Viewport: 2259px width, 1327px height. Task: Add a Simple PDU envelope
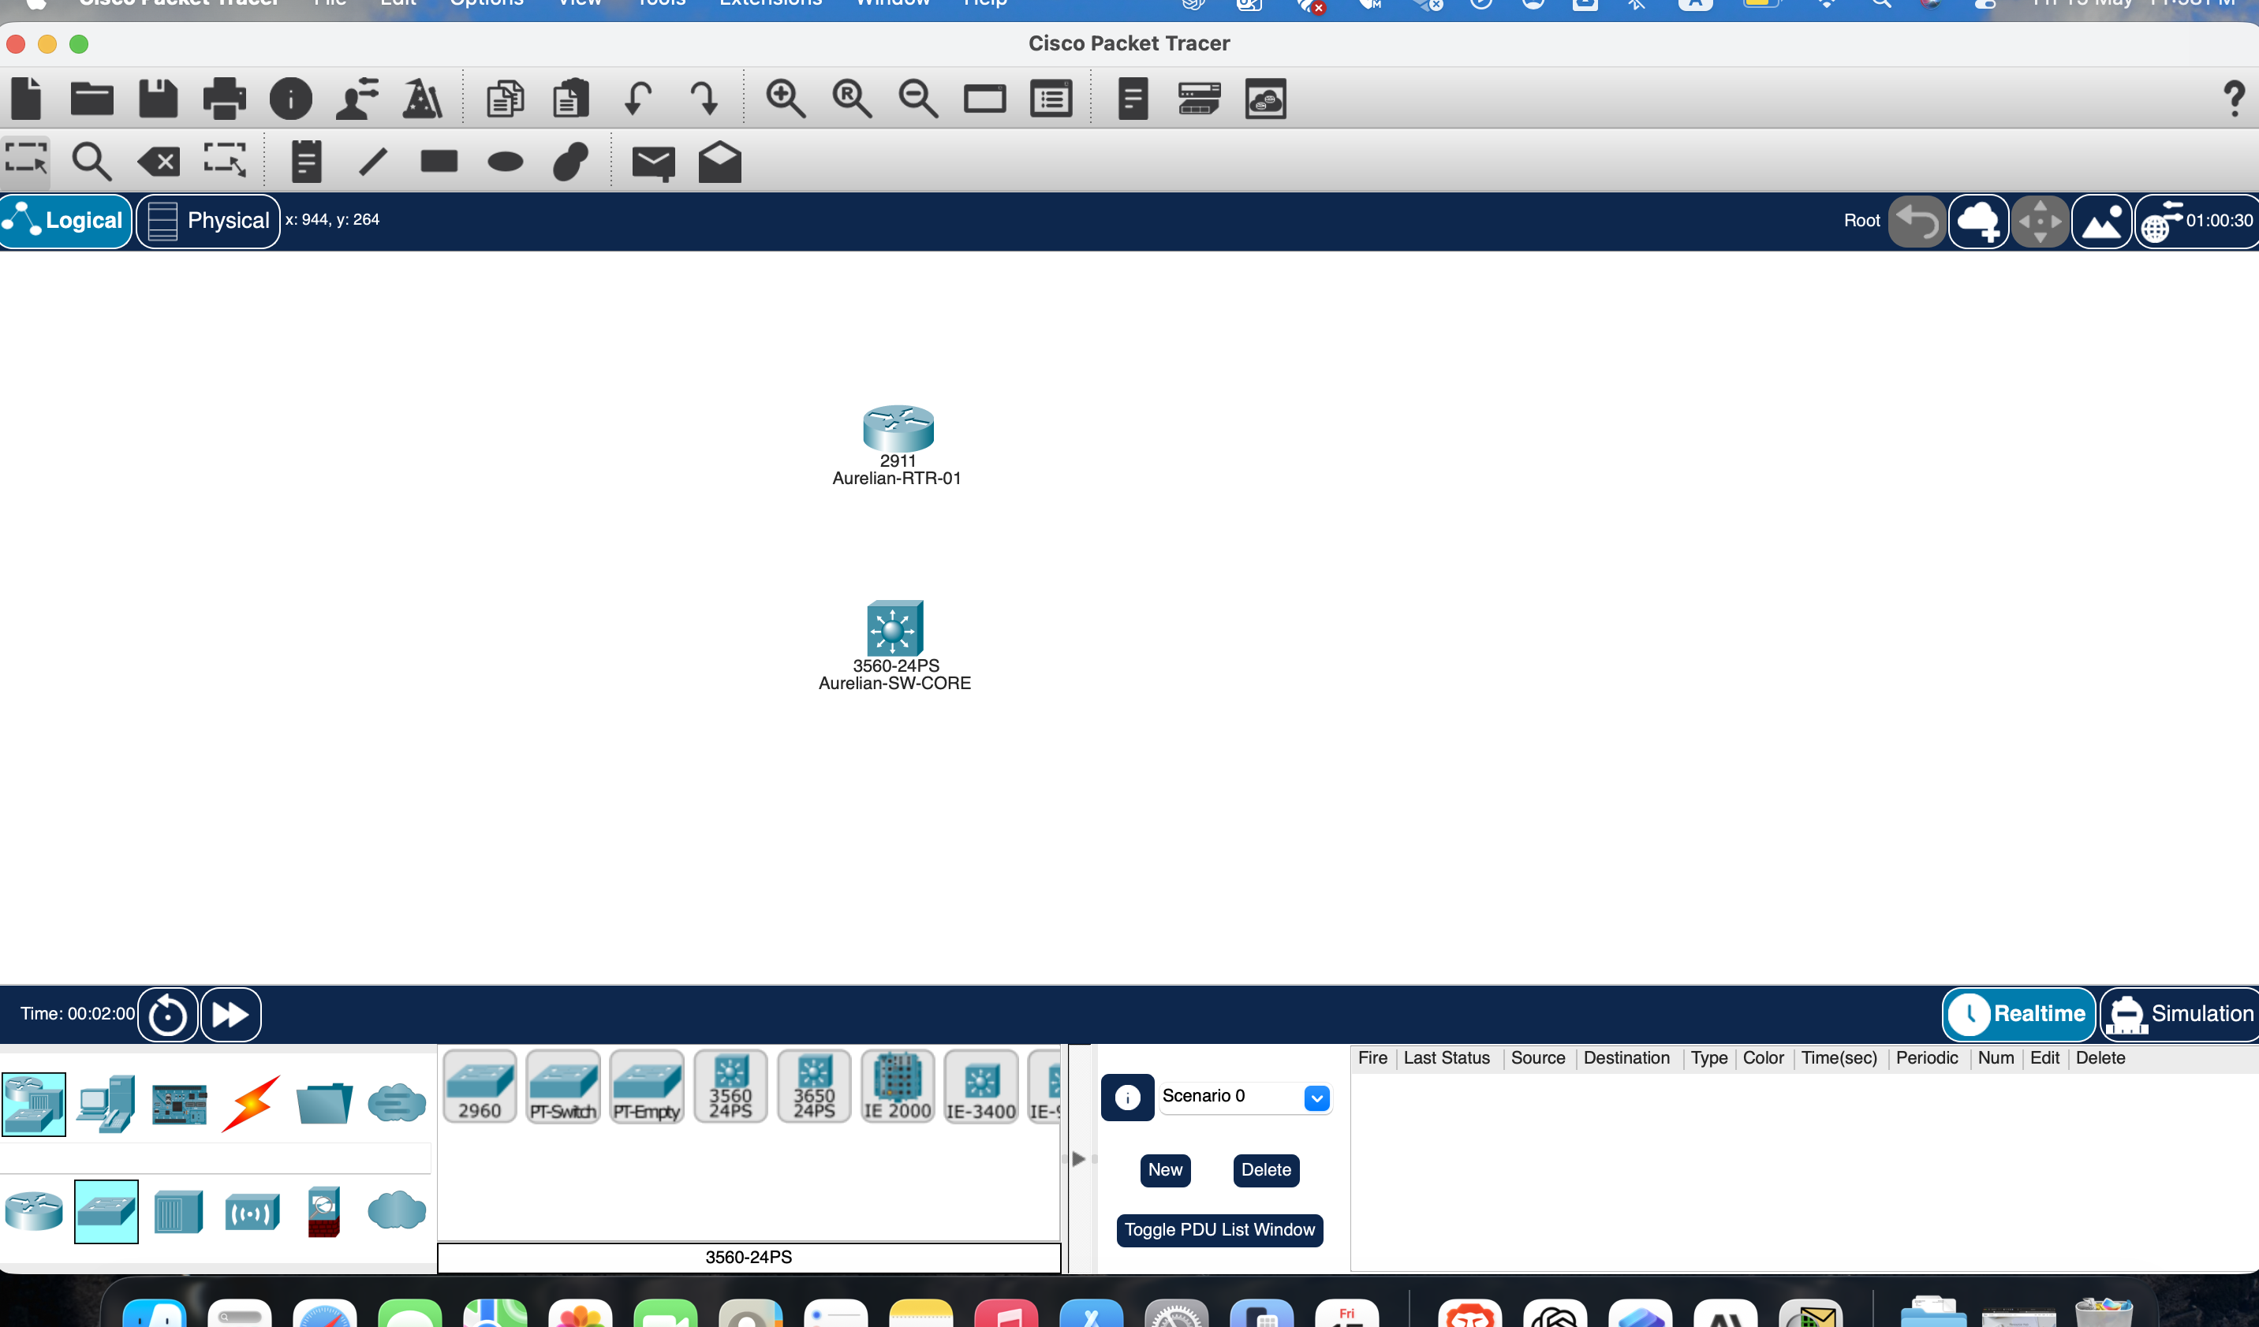pos(654,163)
